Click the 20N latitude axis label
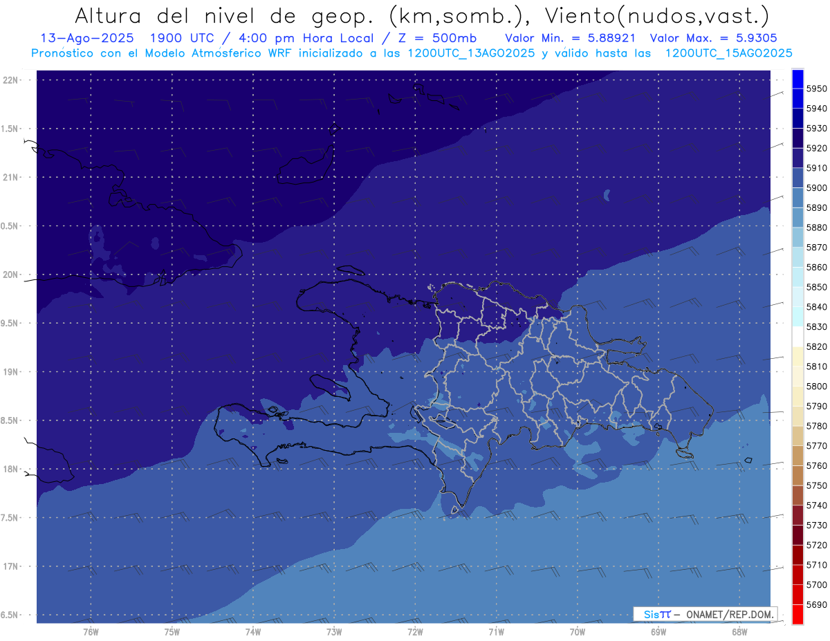 pyautogui.click(x=11, y=275)
